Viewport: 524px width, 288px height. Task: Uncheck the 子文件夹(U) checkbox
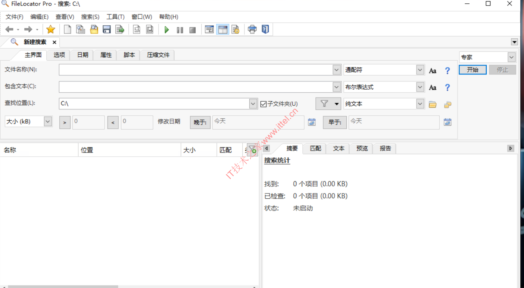(x=263, y=104)
